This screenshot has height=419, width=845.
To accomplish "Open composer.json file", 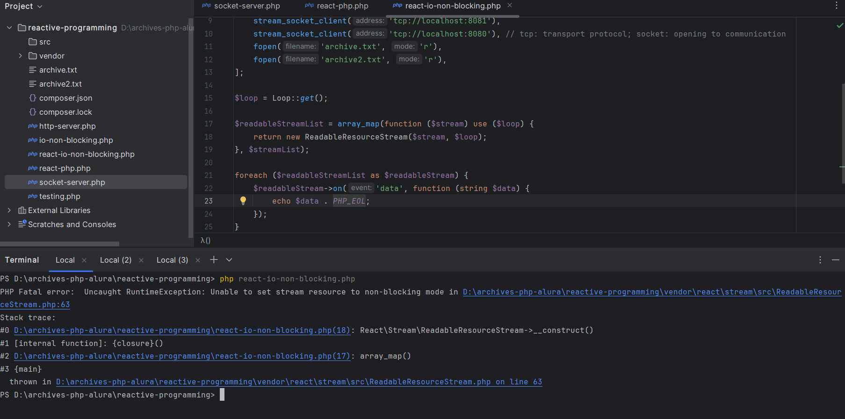I will (65, 98).
